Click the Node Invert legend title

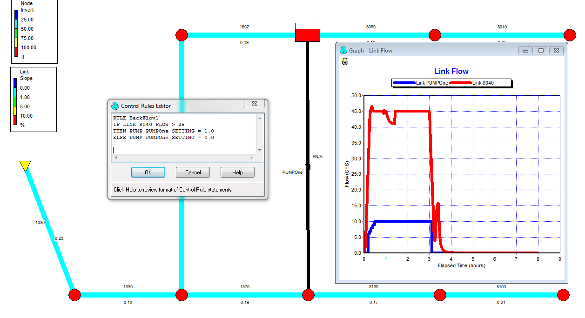(x=27, y=7)
